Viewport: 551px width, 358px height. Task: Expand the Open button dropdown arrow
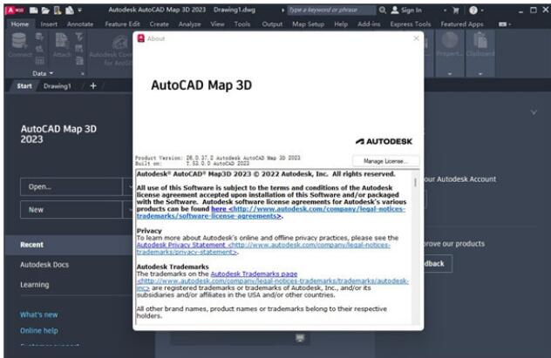coord(127,186)
